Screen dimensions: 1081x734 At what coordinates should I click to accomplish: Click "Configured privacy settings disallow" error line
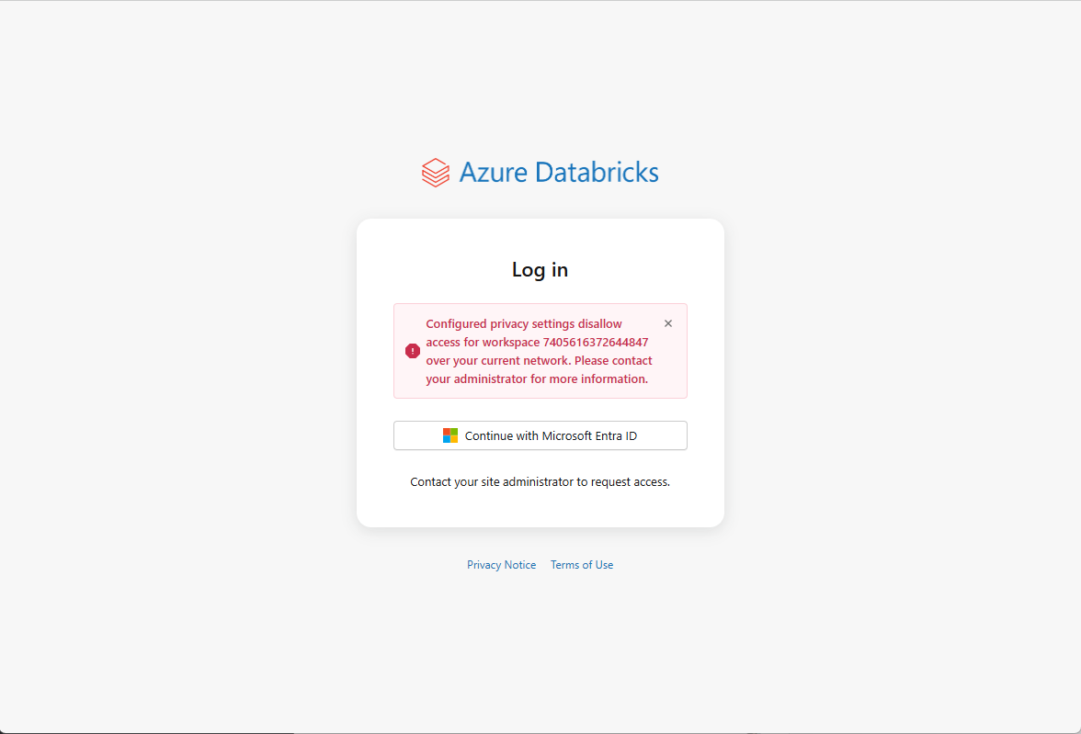click(524, 323)
